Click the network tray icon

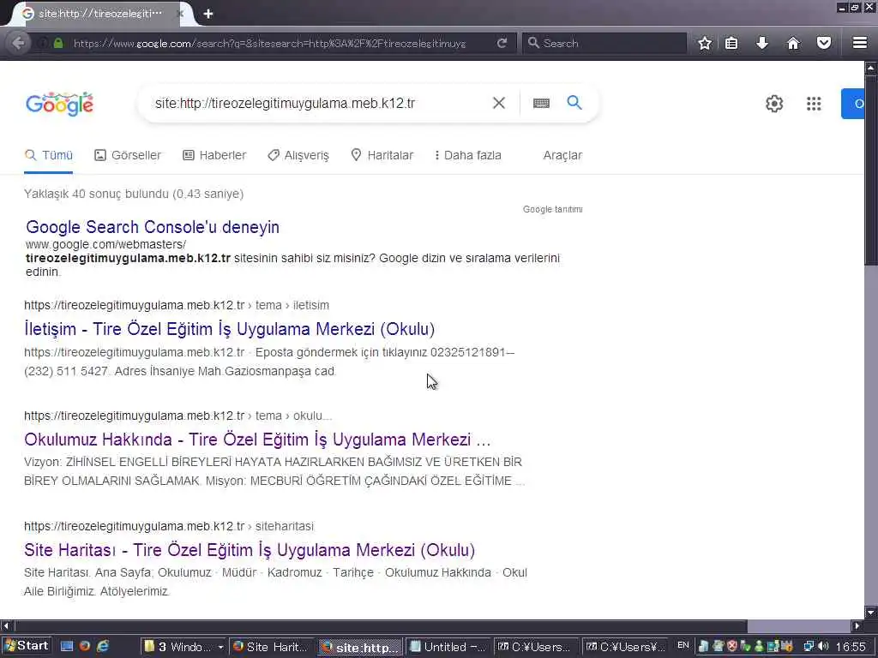click(x=809, y=646)
